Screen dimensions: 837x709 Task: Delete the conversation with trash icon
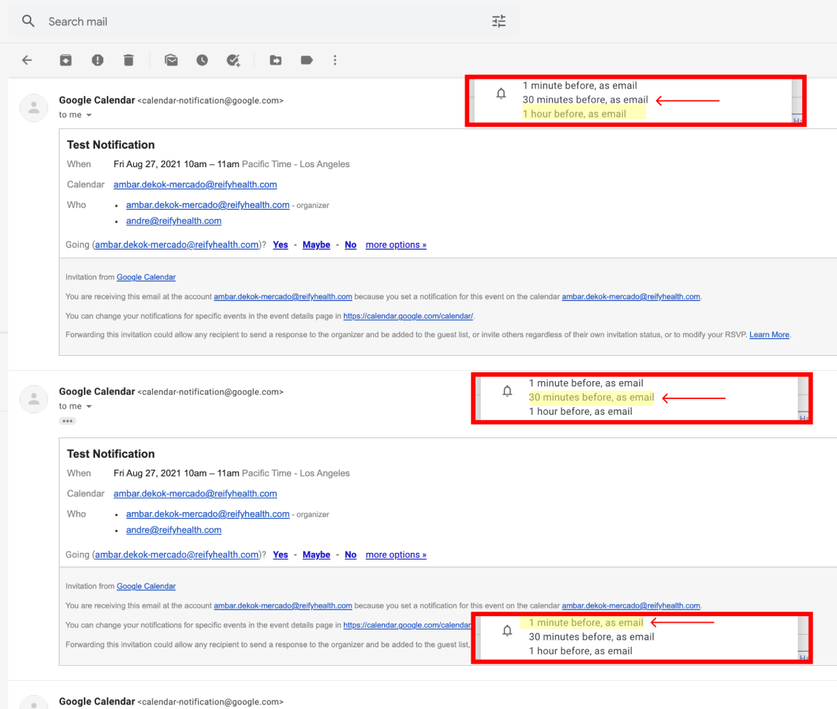pyautogui.click(x=129, y=60)
